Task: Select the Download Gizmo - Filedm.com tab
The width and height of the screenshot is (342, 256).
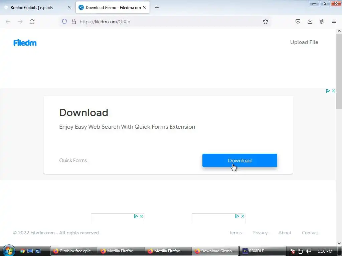Action: [x=113, y=7]
